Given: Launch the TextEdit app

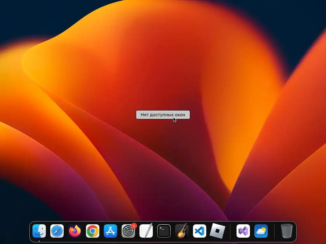Looking at the screenshot, I should coord(146,231).
